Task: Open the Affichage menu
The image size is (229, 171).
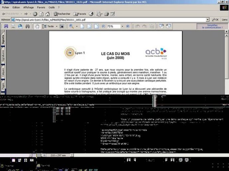Action: (x=29, y=7)
